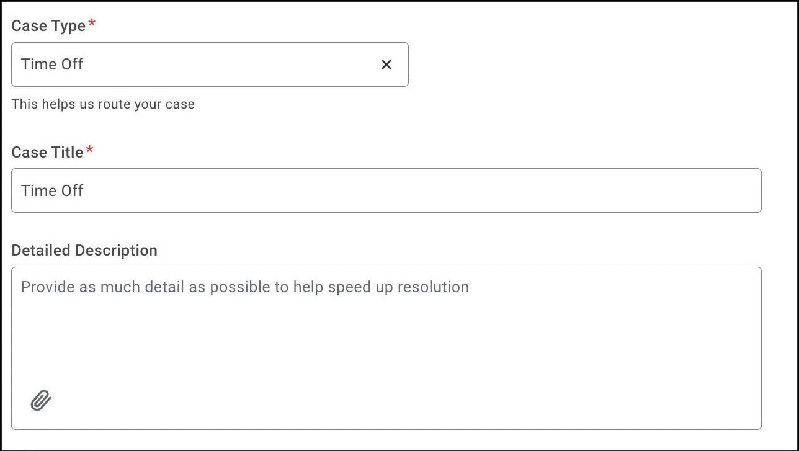
Task: Select the 'Time Off' value in Case Type
Action: click(52, 65)
